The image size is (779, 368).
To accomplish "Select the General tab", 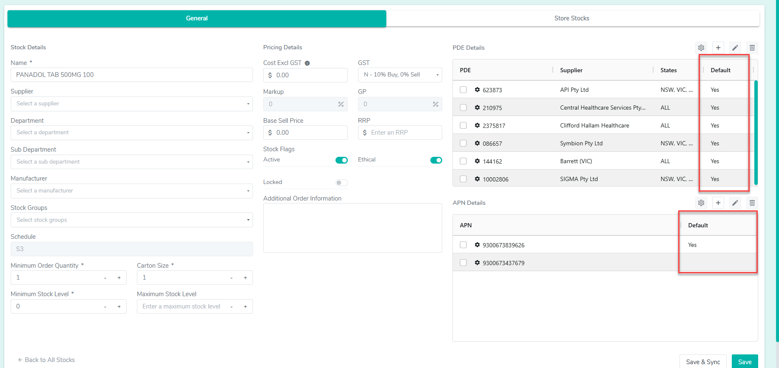I will click(197, 18).
